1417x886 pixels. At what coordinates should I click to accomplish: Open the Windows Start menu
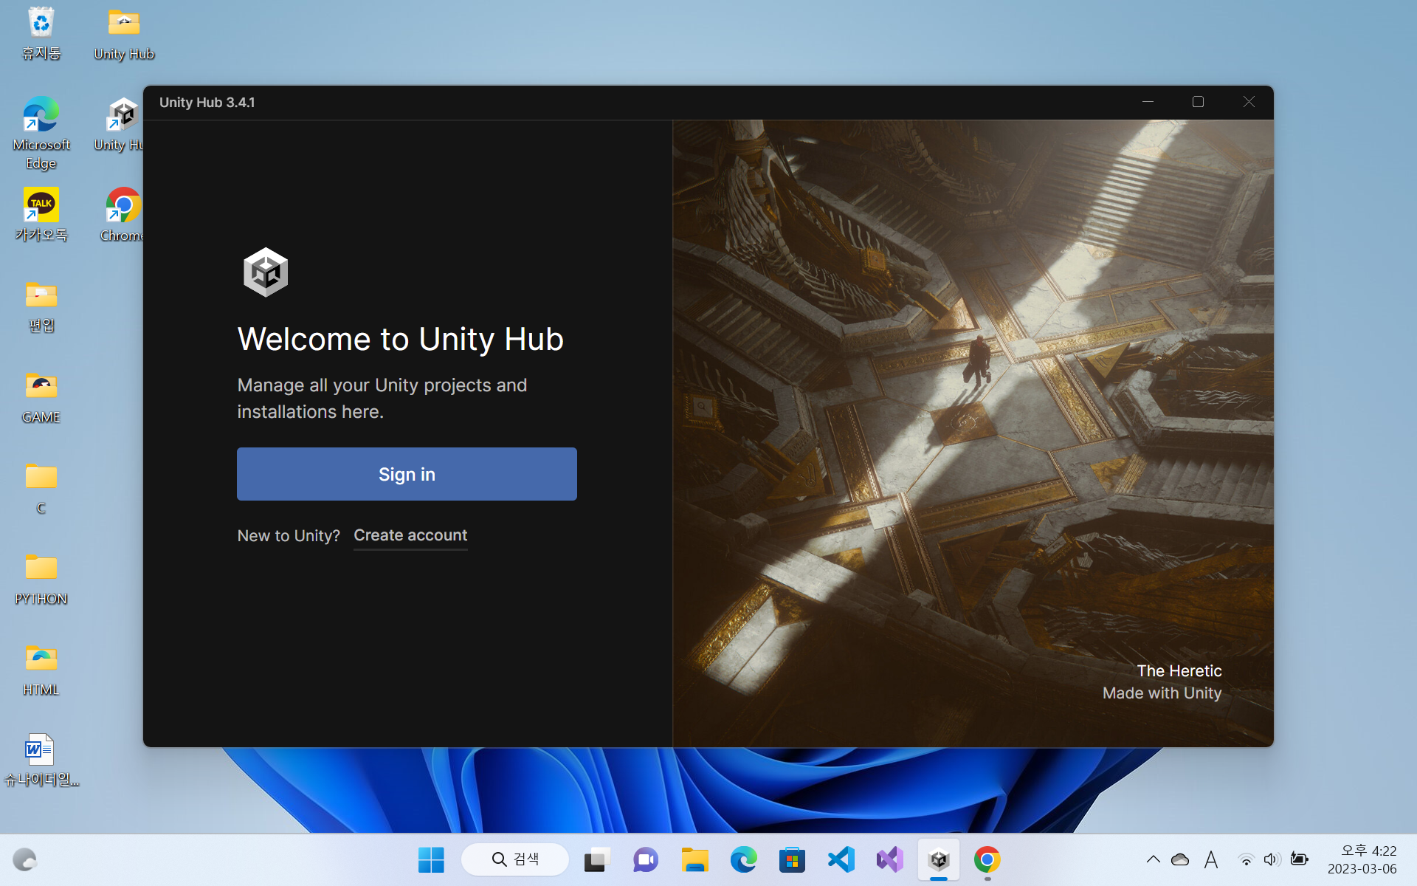pyautogui.click(x=431, y=859)
